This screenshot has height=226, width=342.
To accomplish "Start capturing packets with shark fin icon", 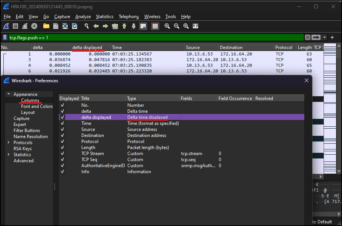I will point(6,26).
